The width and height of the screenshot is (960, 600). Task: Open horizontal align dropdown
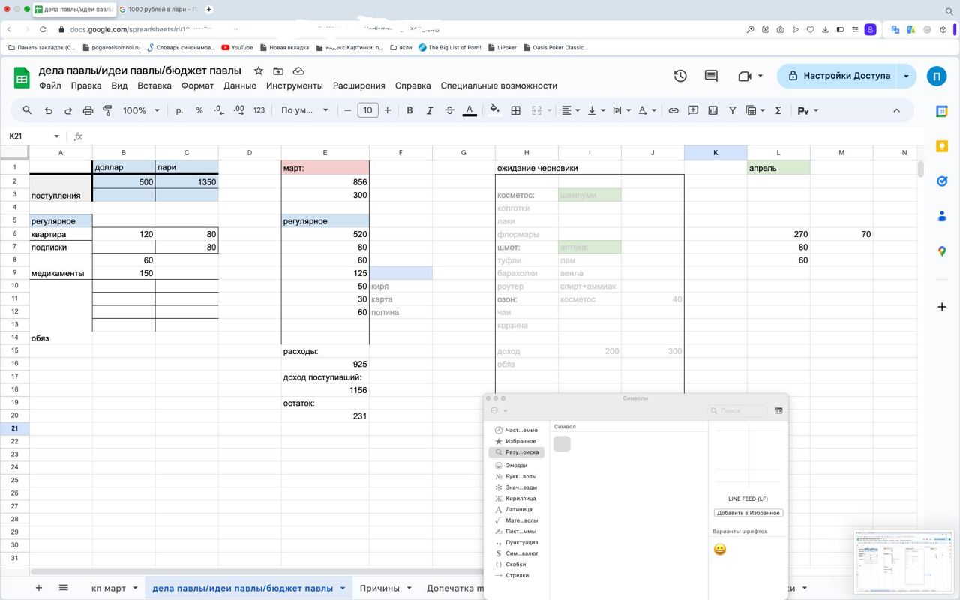pos(571,110)
